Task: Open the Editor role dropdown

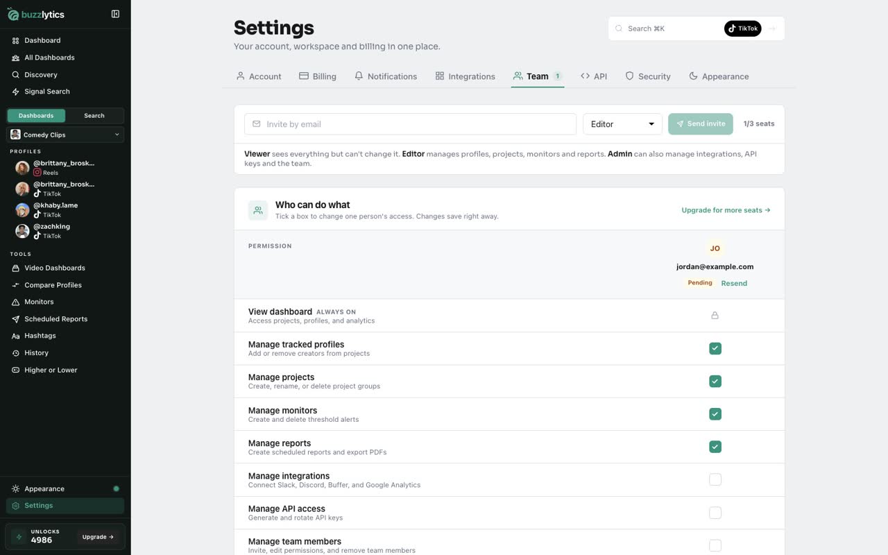Action: [622, 124]
